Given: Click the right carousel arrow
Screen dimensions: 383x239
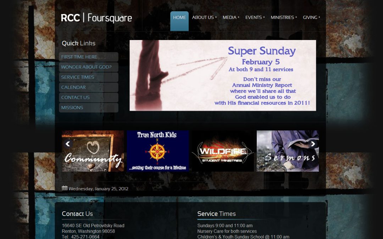Looking at the screenshot, I should [312, 144].
